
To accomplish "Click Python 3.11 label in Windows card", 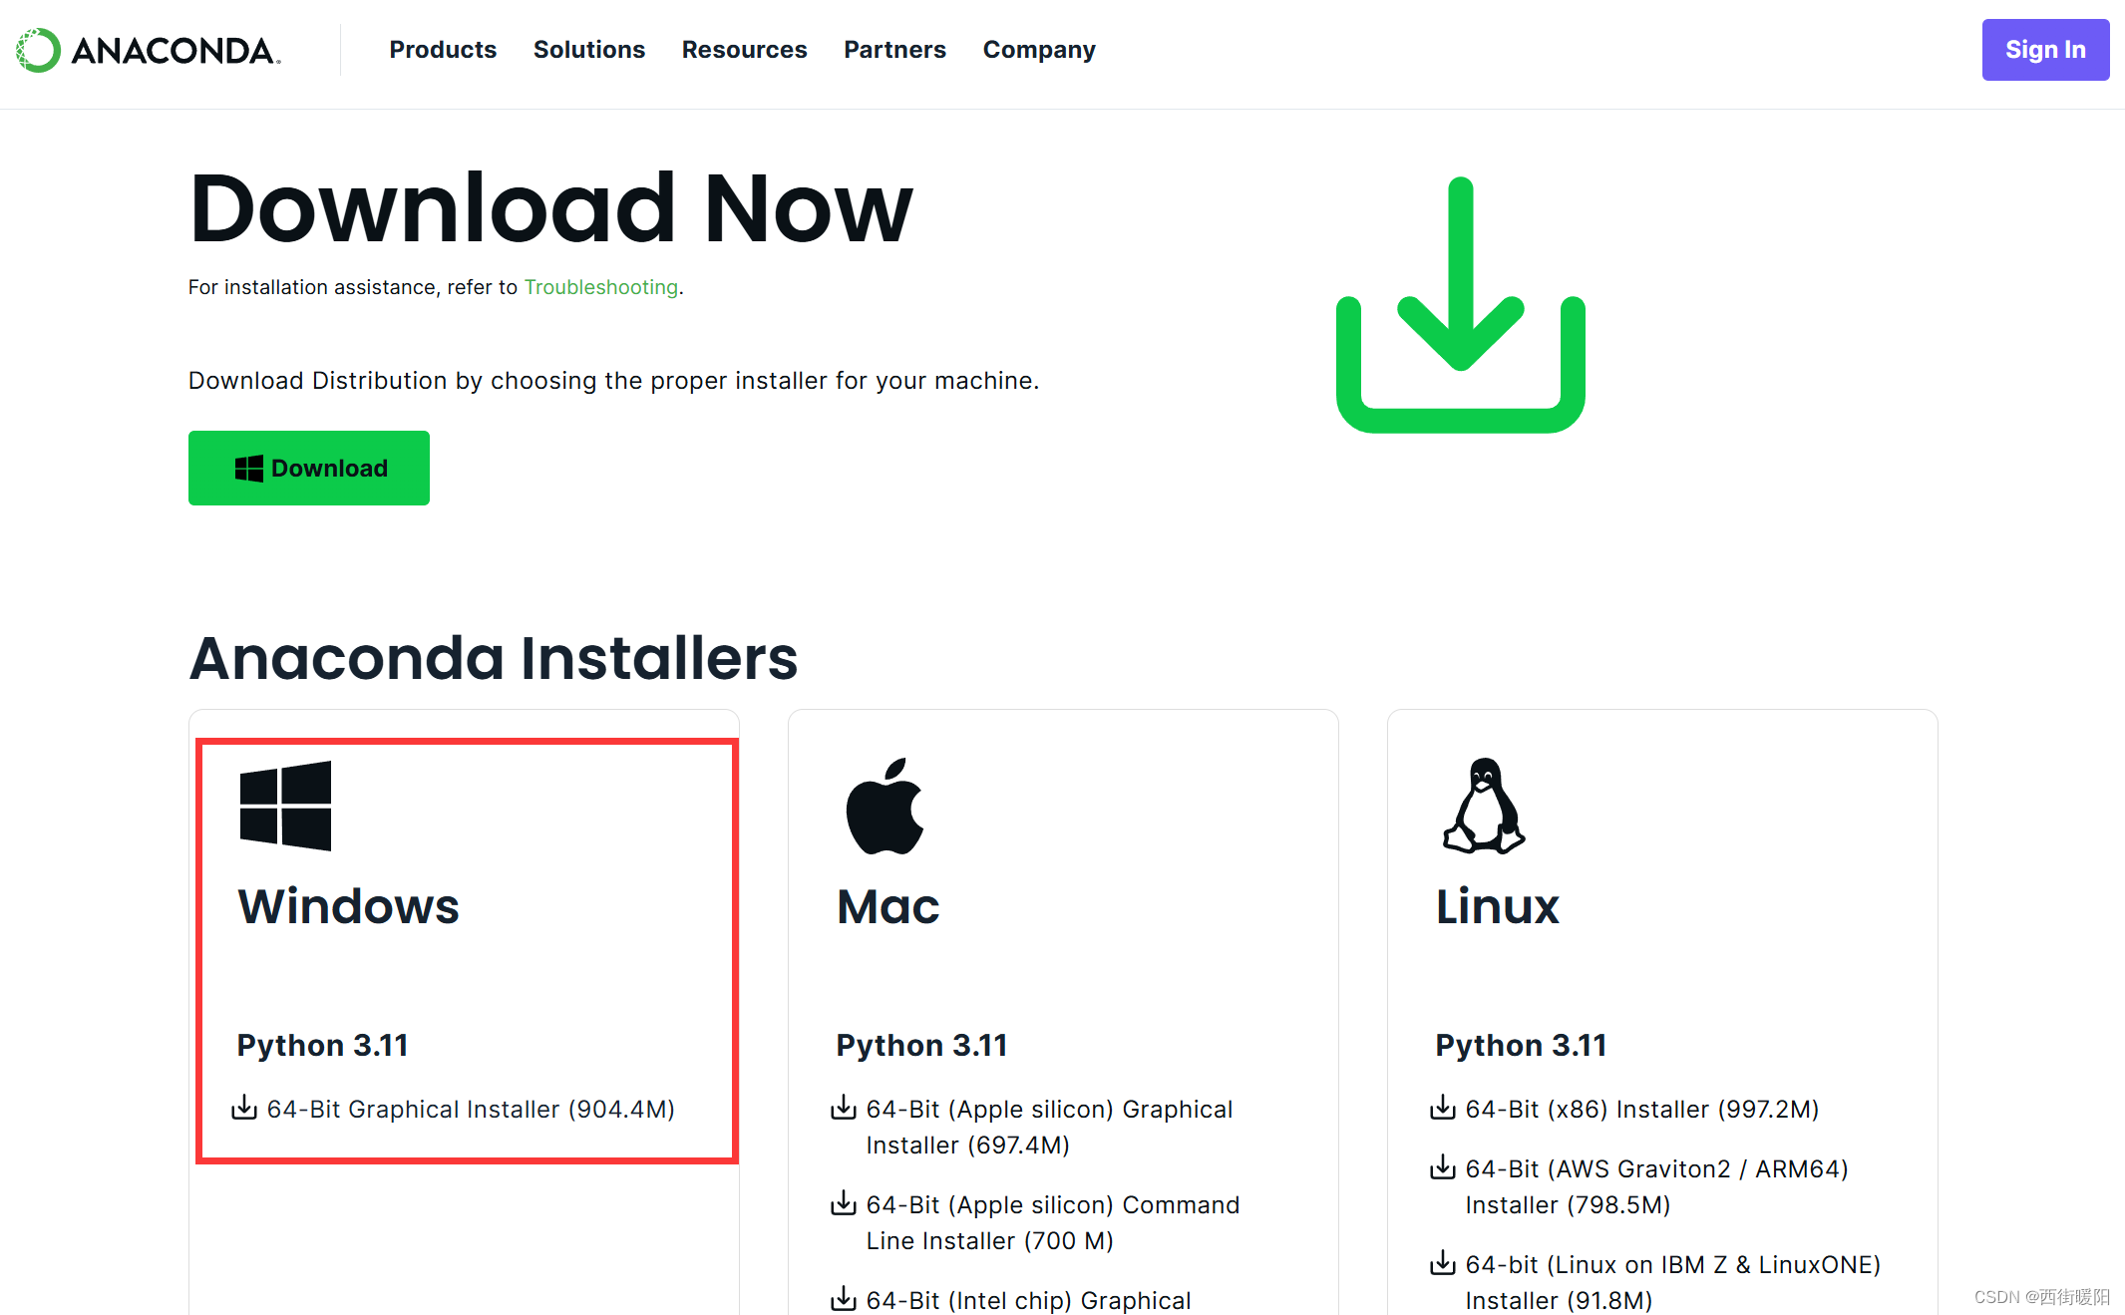I will [x=322, y=1046].
